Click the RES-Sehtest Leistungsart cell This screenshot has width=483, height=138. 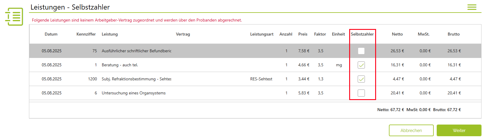(x=261, y=79)
